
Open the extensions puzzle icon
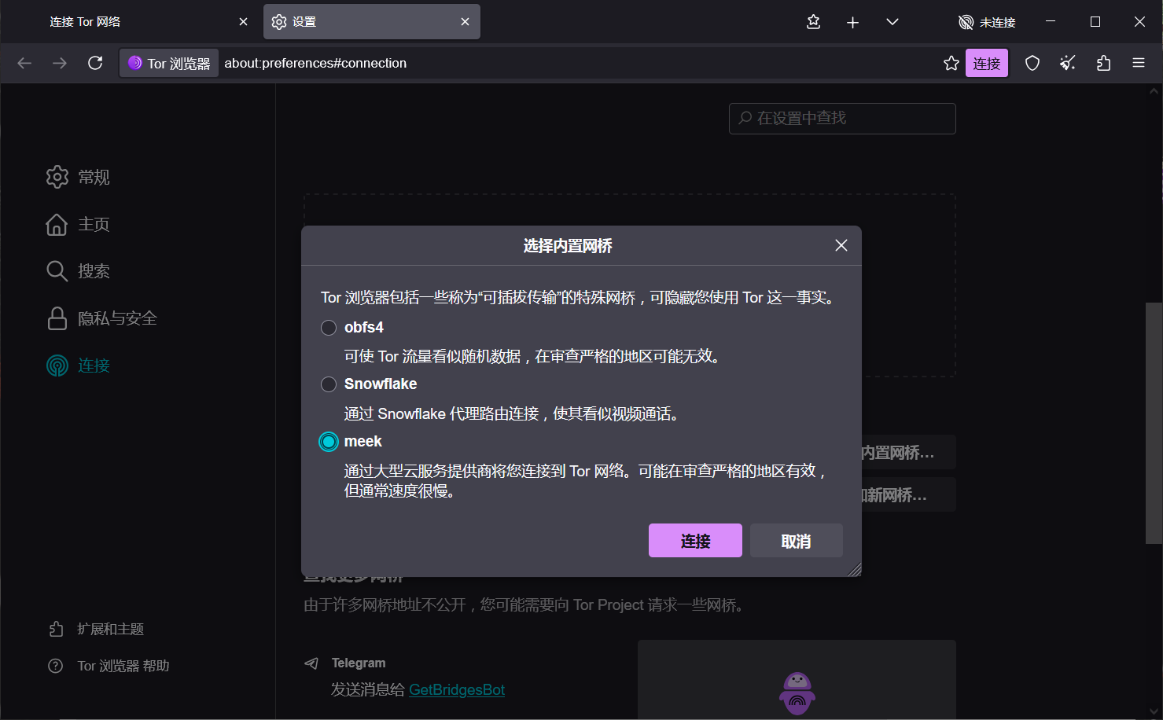[1103, 63]
